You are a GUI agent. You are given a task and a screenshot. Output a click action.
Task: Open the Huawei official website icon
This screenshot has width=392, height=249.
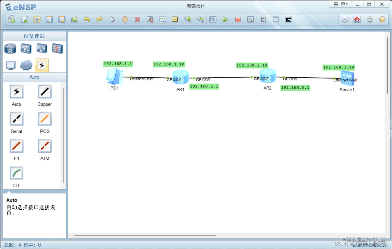pos(357,19)
